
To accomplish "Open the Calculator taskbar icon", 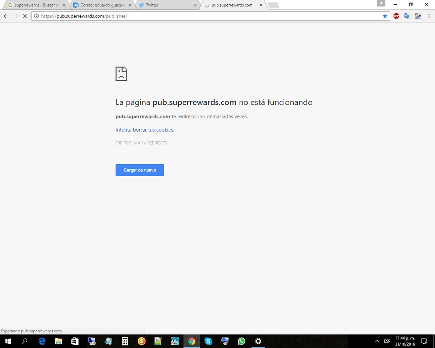I will click(125, 341).
